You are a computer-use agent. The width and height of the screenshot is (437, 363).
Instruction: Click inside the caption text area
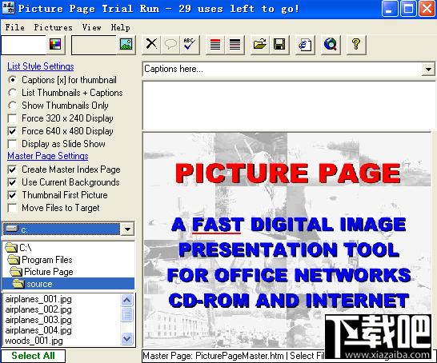pyautogui.click(x=288, y=106)
